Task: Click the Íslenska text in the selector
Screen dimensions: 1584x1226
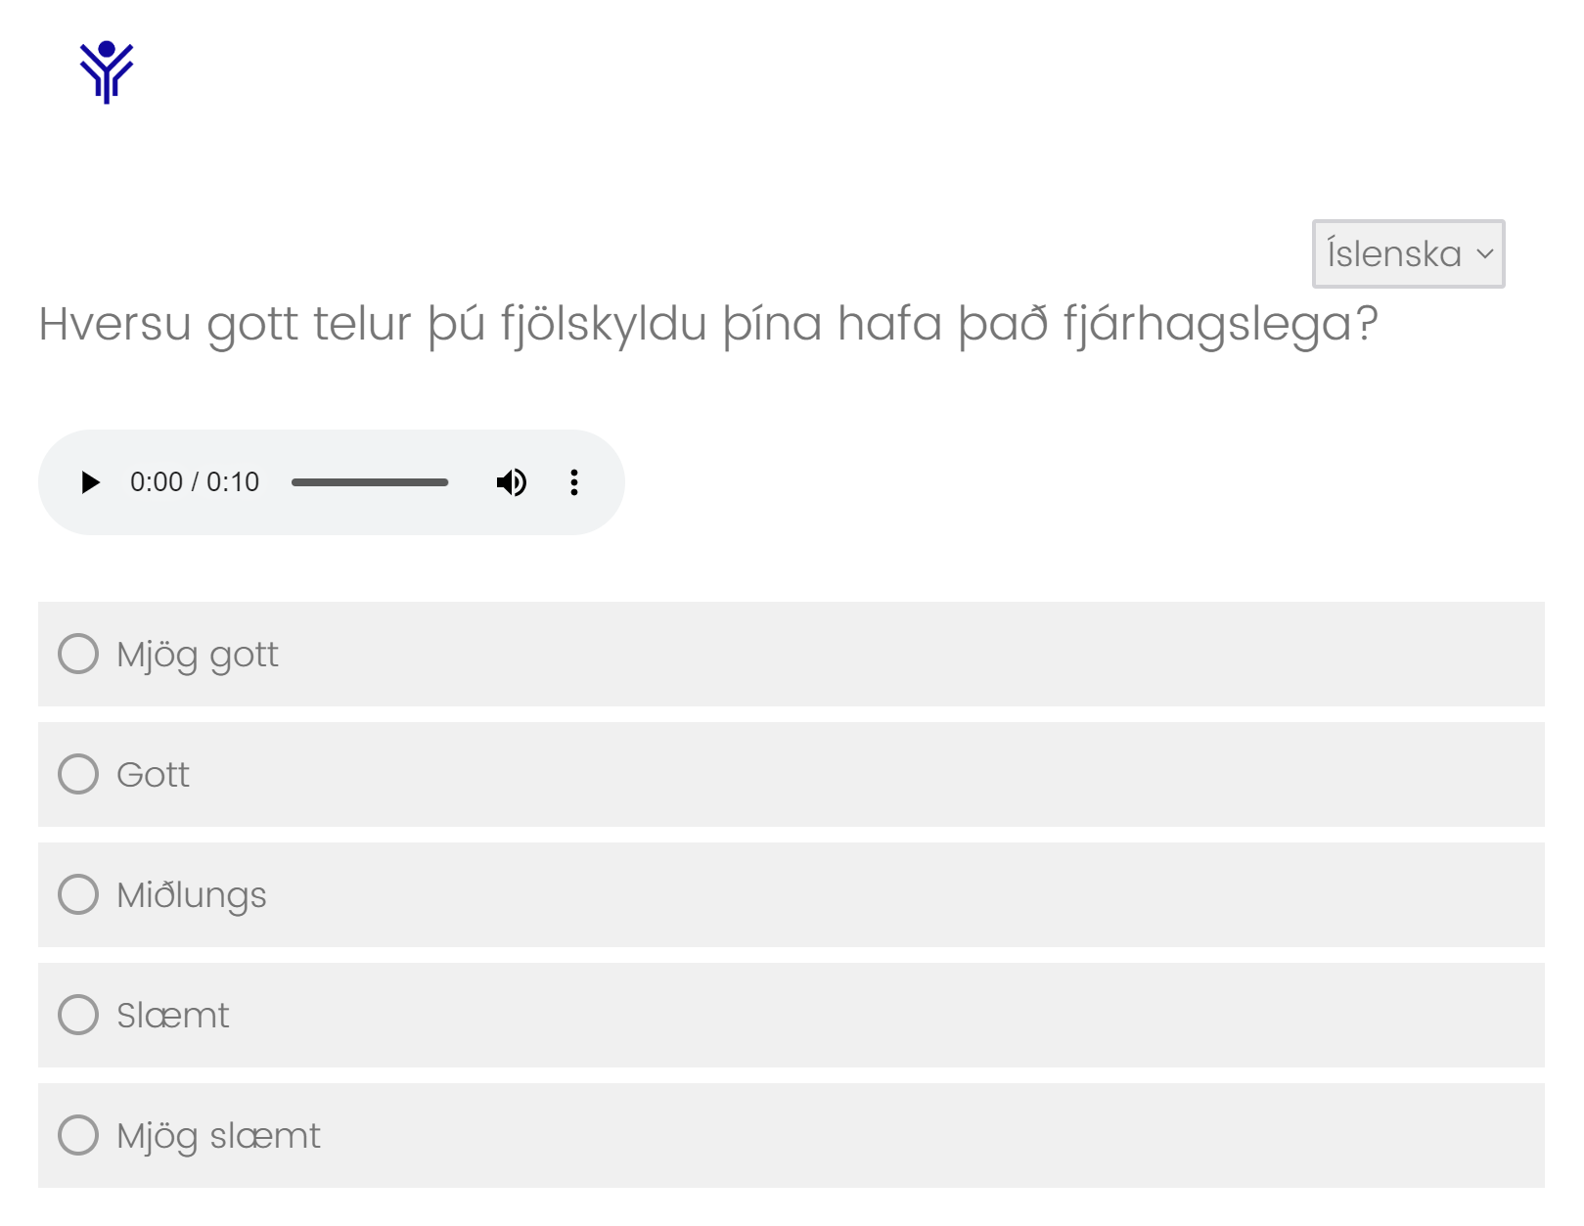Action: click(1393, 253)
